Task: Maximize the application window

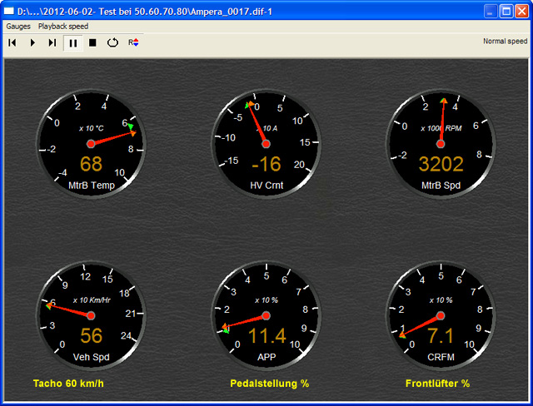Action: [506, 12]
